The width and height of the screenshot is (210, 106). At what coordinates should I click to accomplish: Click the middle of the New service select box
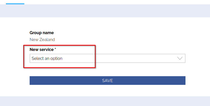point(107,58)
